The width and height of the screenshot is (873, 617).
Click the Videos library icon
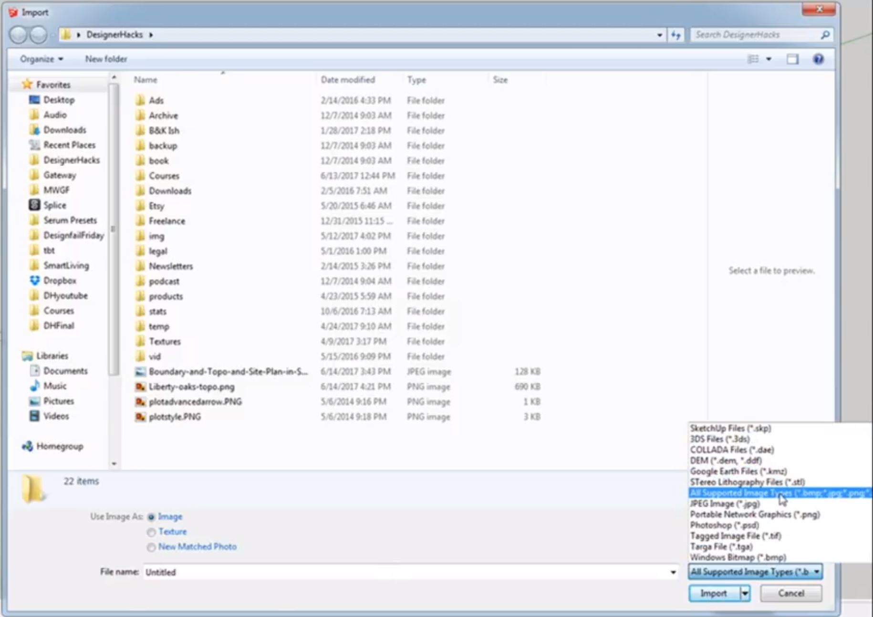click(34, 416)
